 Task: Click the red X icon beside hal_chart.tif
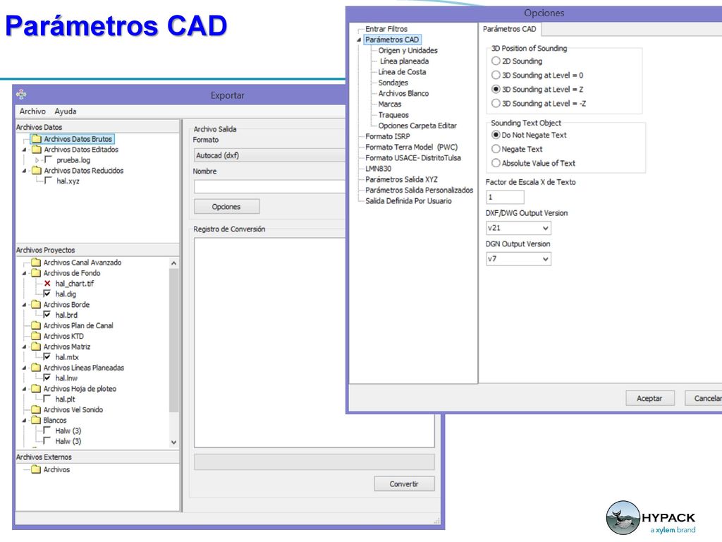(47, 284)
